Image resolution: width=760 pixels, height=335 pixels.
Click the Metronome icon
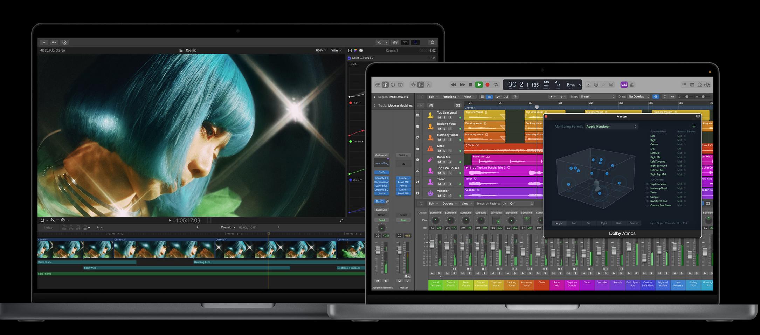(x=631, y=85)
